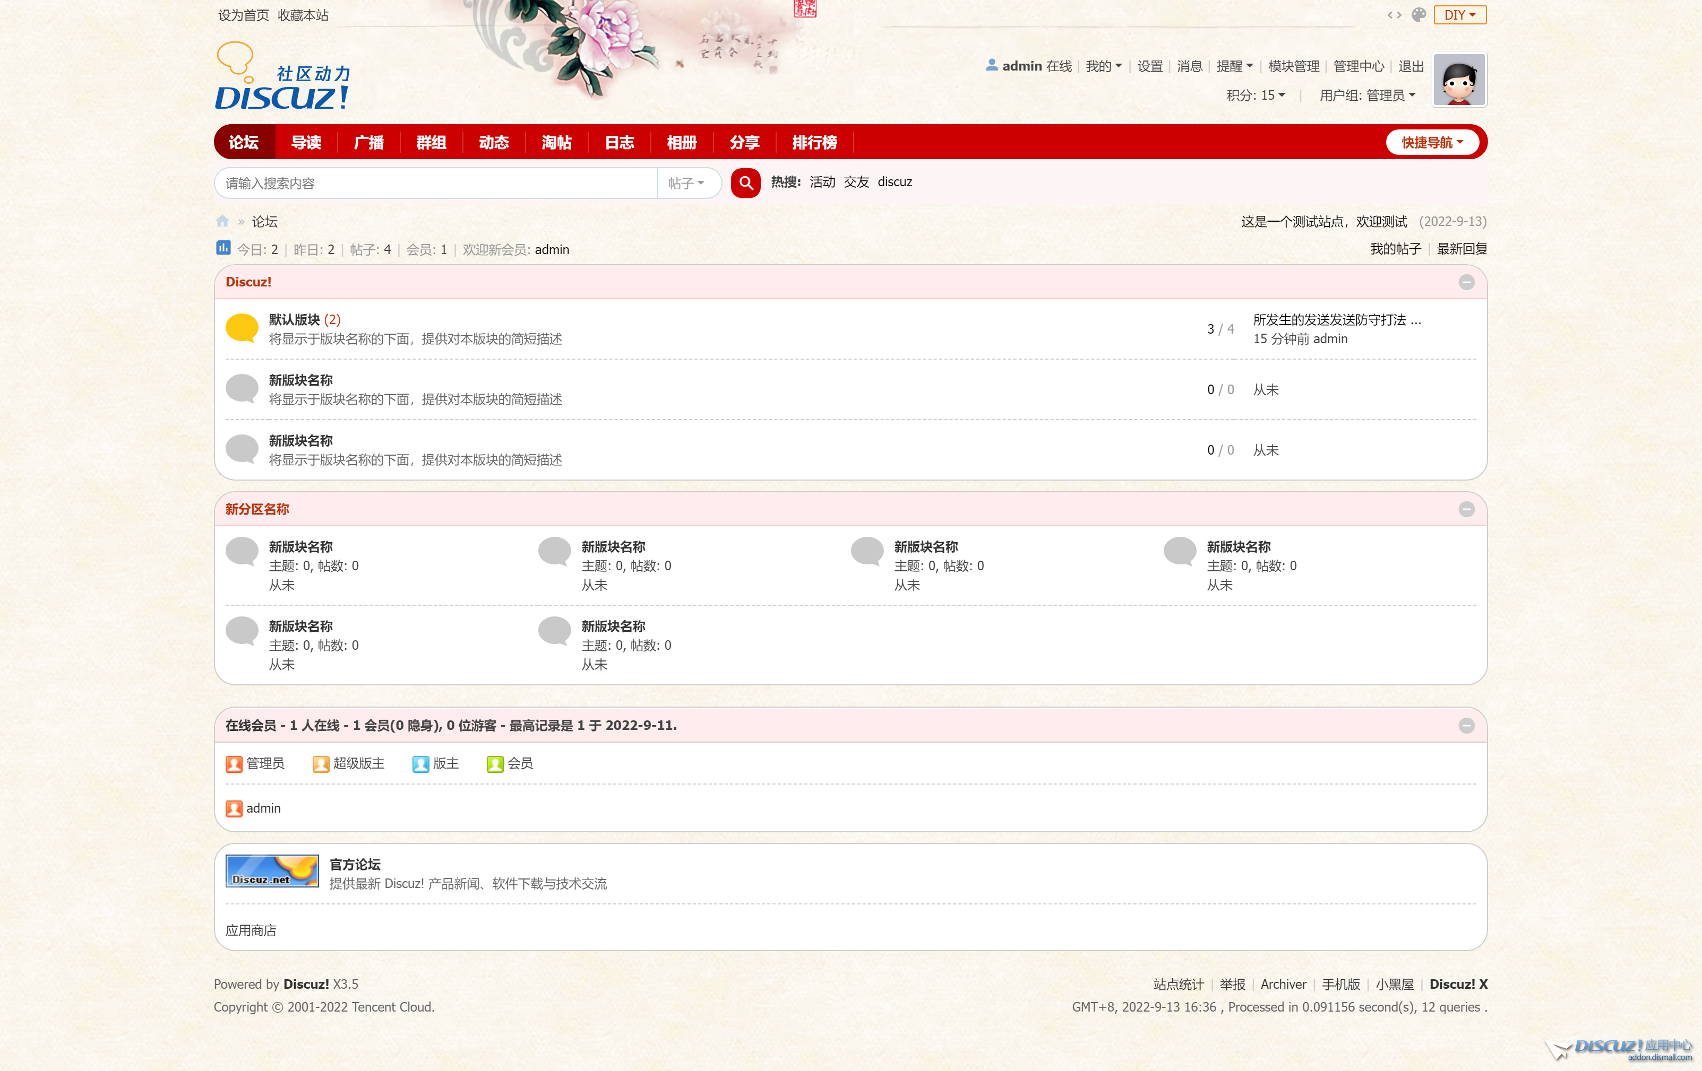Click the home breadcrumb icon
This screenshot has height=1071, width=1702.
pyautogui.click(x=222, y=221)
